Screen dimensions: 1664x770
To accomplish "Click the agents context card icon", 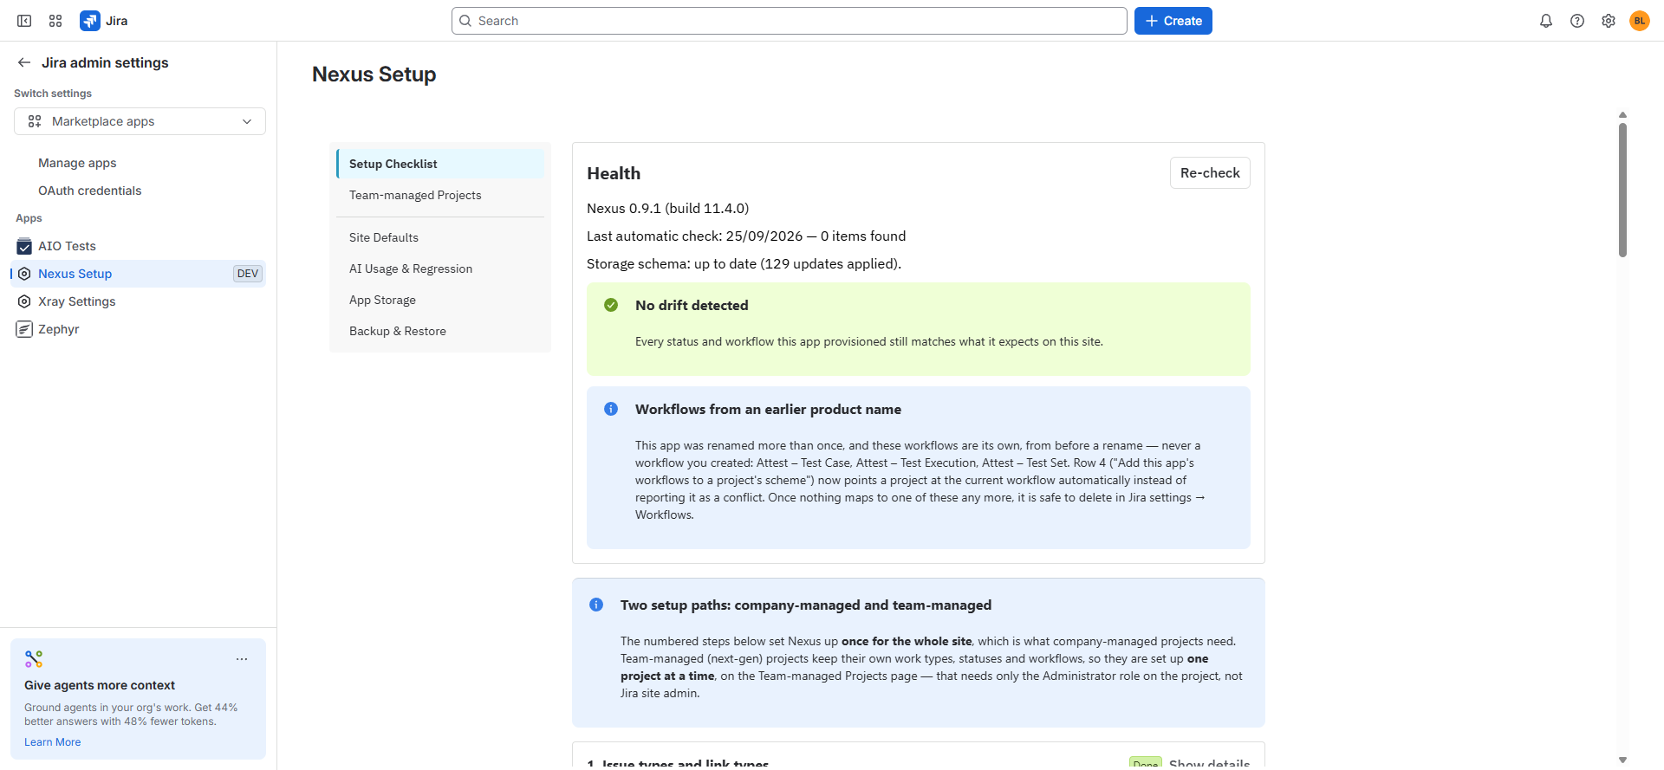I will point(34,659).
